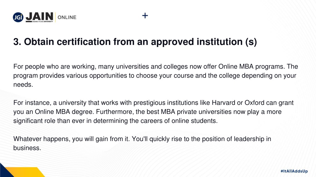This screenshot has height=177, width=316.
Task: Click the 'DEEMED-TO-BE UNIVERSITY' small tagline
Action: 43,21
